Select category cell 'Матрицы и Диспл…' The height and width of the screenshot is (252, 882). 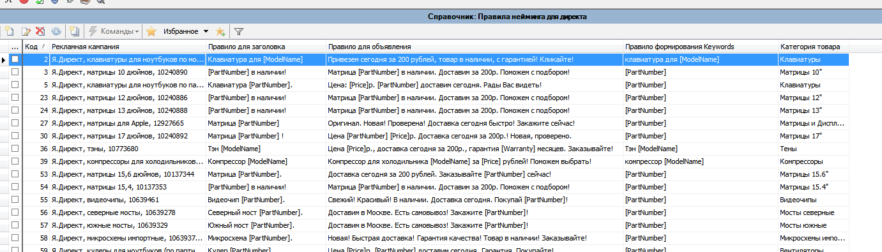pos(813,123)
